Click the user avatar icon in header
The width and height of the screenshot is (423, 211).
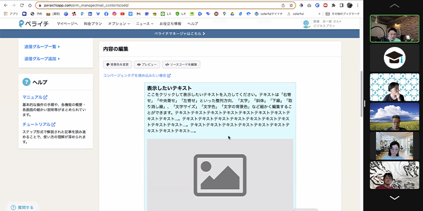pos(306,24)
